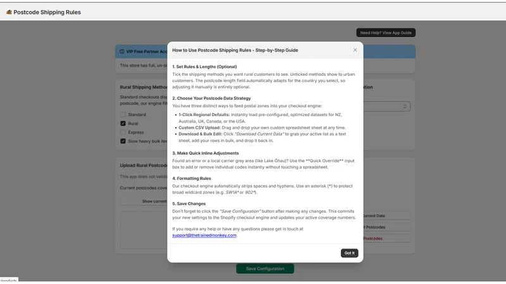Click '3. Make Quick Inline Adjustments' heading
506x284 pixels.
206,153
